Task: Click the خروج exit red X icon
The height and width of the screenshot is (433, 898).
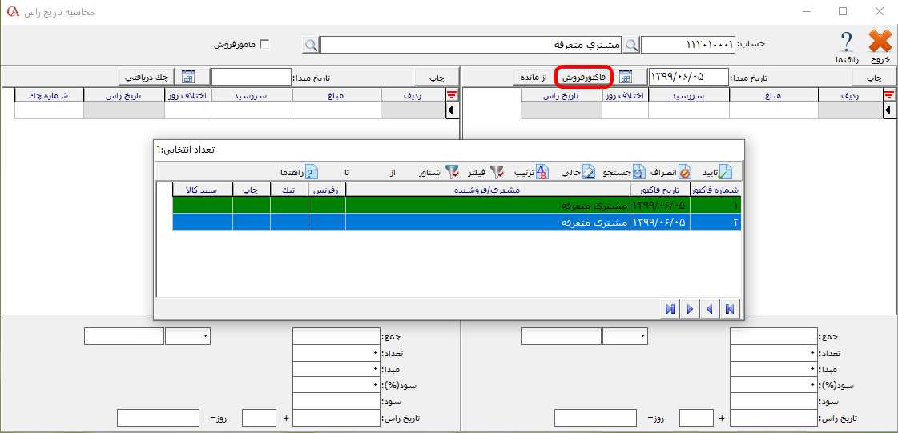Action: click(880, 42)
